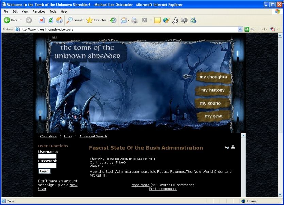Open the Tools menu
Screen dimensions: 284x205
(x=53, y=11)
